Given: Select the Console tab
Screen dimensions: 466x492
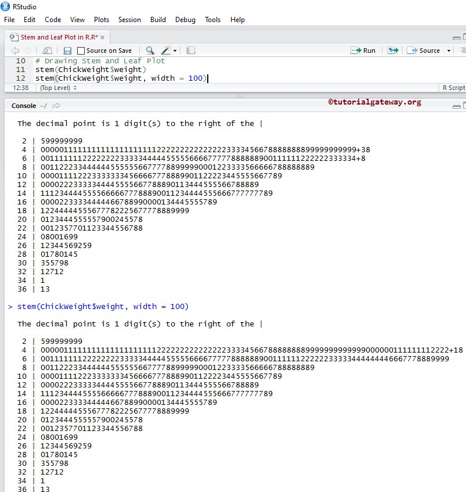Looking at the screenshot, I should (24, 106).
